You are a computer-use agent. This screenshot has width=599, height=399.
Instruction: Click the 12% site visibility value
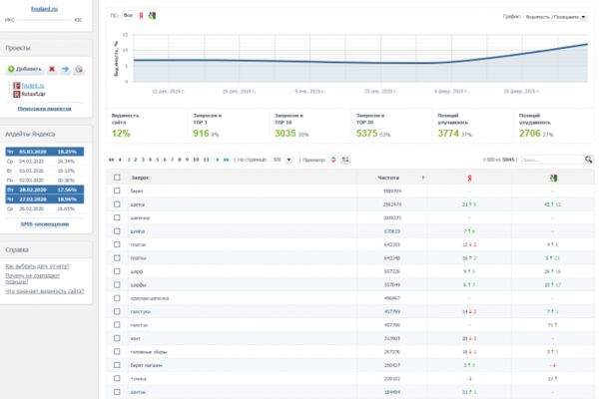pos(121,134)
